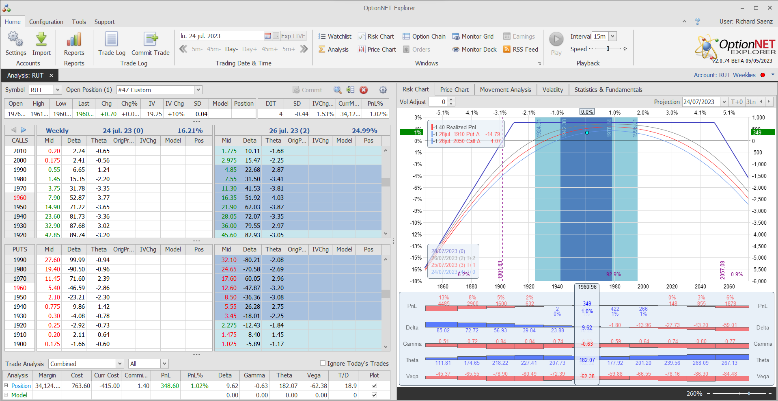
Task: Open the Configuration menu tab
Action: pyautogui.click(x=46, y=22)
